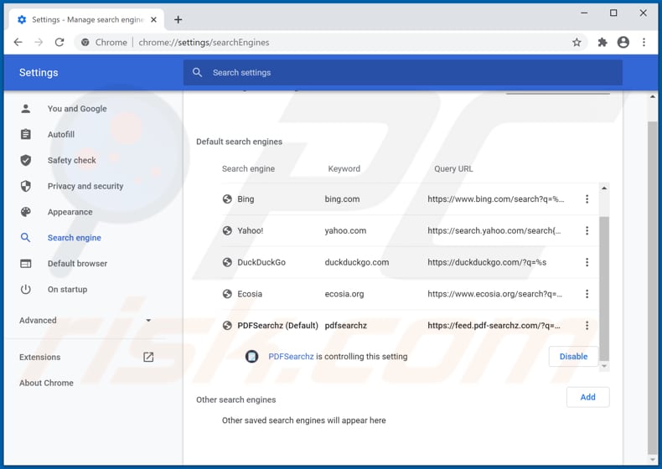This screenshot has height=469, width=662.
Task: Select the bing.com keyword
Action: pos(342,198)
